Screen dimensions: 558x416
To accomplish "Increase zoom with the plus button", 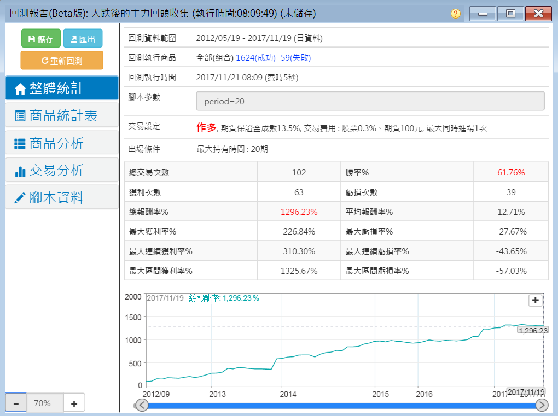I will click(74, 403).
